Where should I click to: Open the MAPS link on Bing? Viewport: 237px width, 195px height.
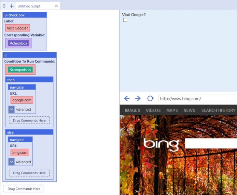pyautogui.click(x=172, y=110)
